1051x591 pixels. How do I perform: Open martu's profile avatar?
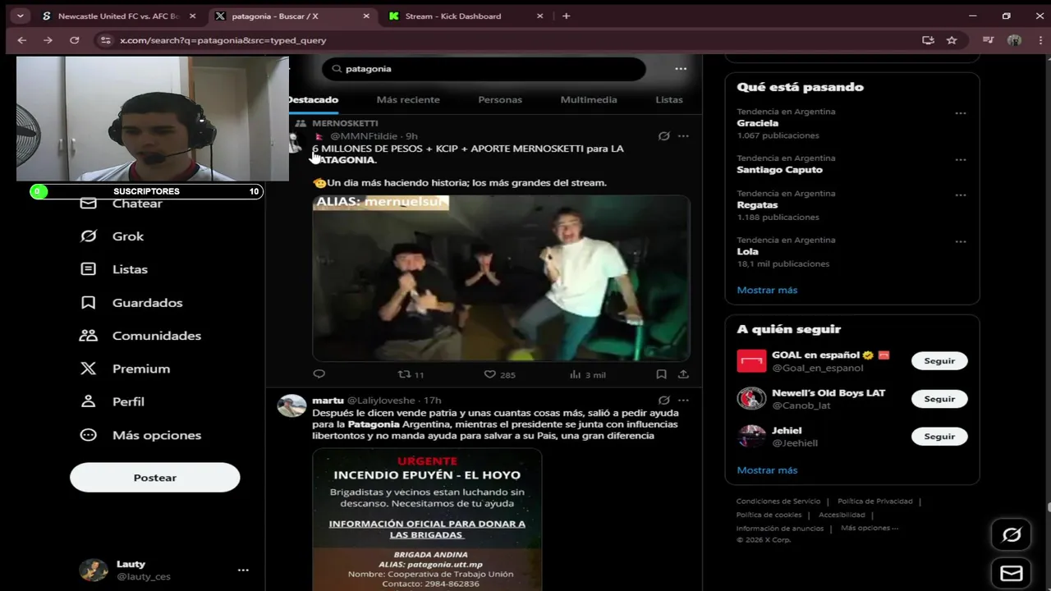coord(291,405)
